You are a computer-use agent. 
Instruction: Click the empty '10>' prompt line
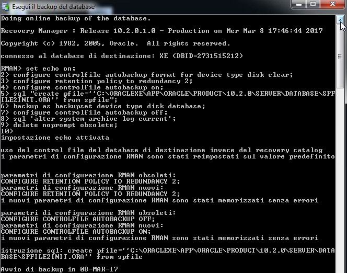7,131
